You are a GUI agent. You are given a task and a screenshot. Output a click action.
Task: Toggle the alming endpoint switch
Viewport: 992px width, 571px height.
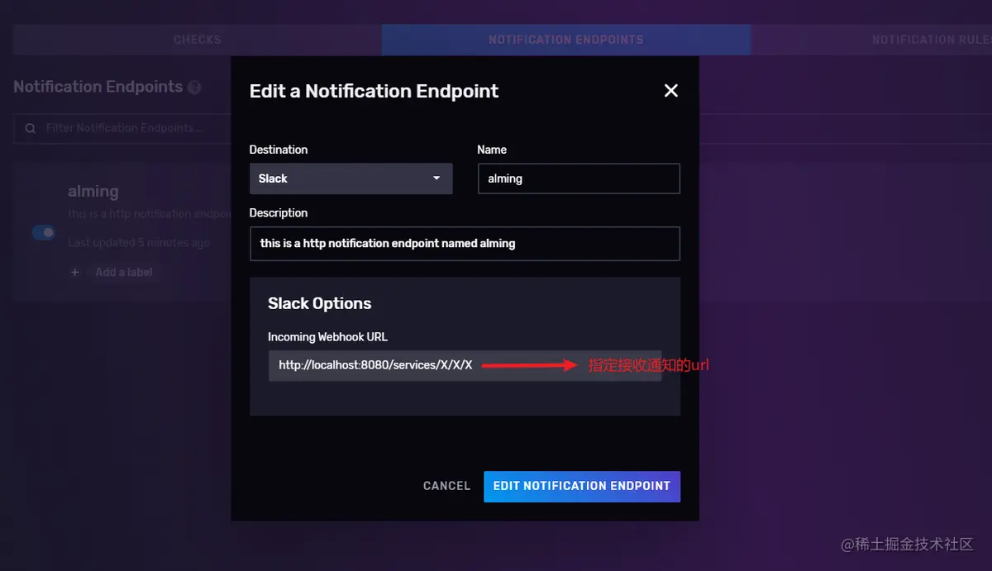(x=44, y=233)
